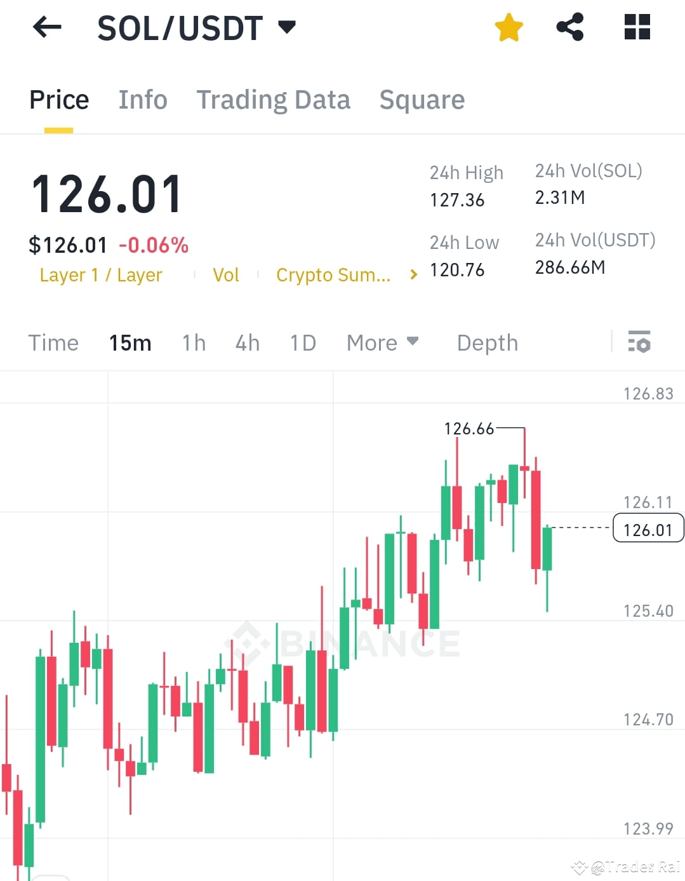This screenshot has height=881, width=685.
Task: Tap the Layer 1 / Layer tag
Action: (x=101, y=274)
